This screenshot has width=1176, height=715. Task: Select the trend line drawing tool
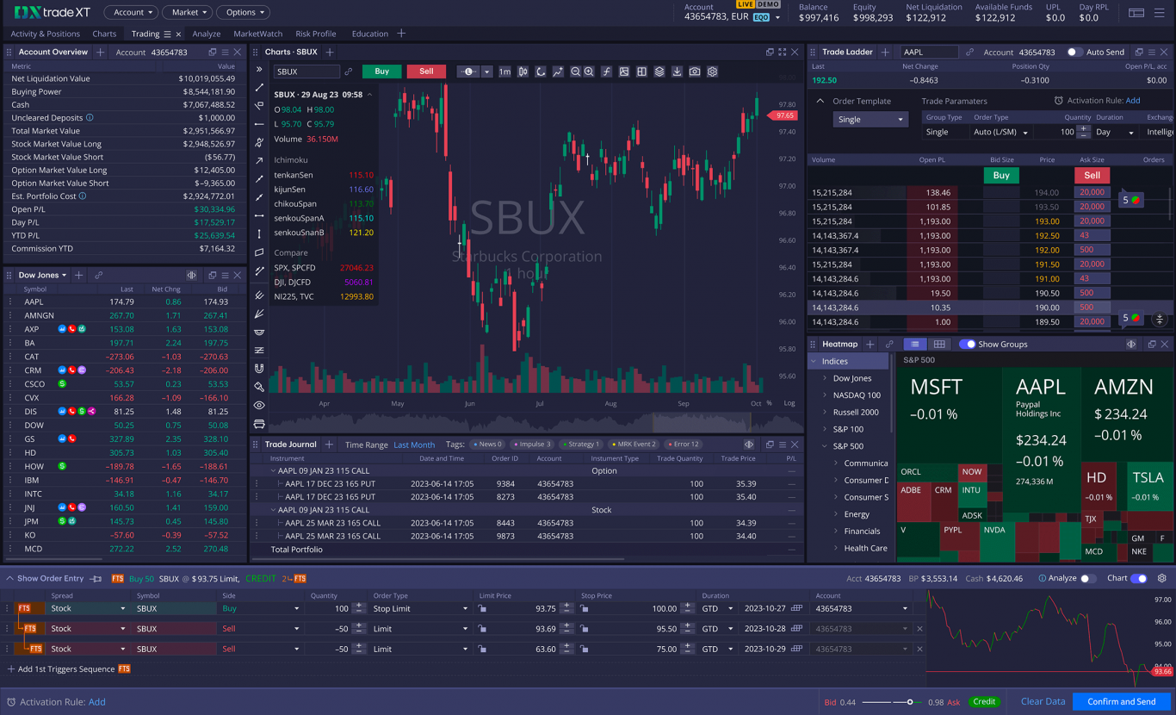[x=258, y=87]
